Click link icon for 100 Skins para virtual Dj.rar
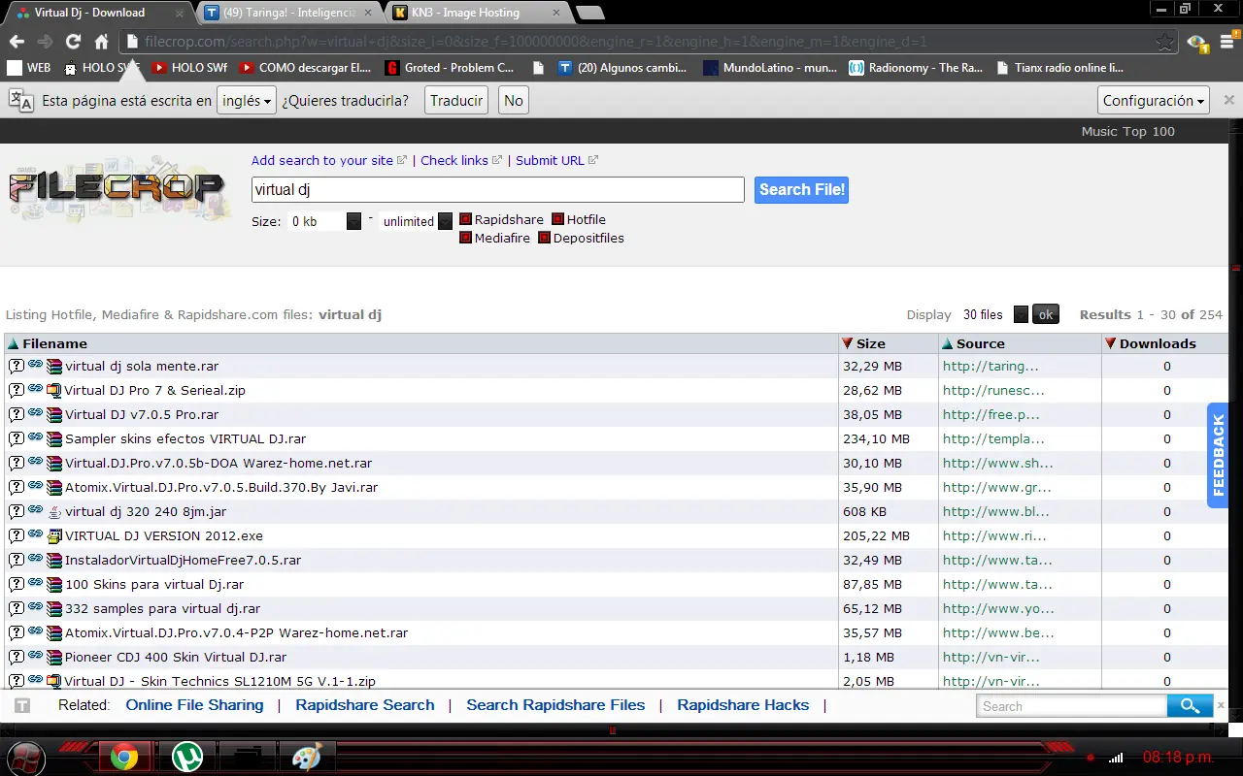This screenshot has height=776, width=1243. (35, 583)
